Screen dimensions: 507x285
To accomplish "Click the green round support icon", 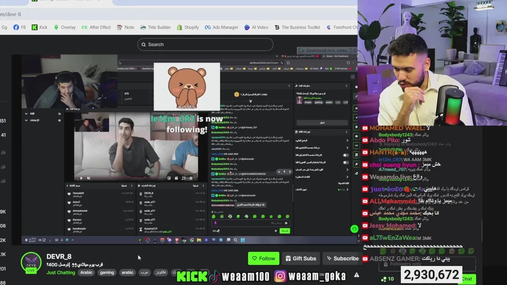I will tap(354, 229).
